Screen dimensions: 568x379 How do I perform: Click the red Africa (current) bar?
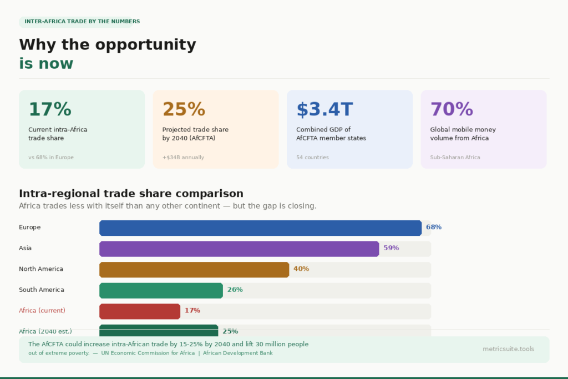pyautogui.click(x=140, y=311)
